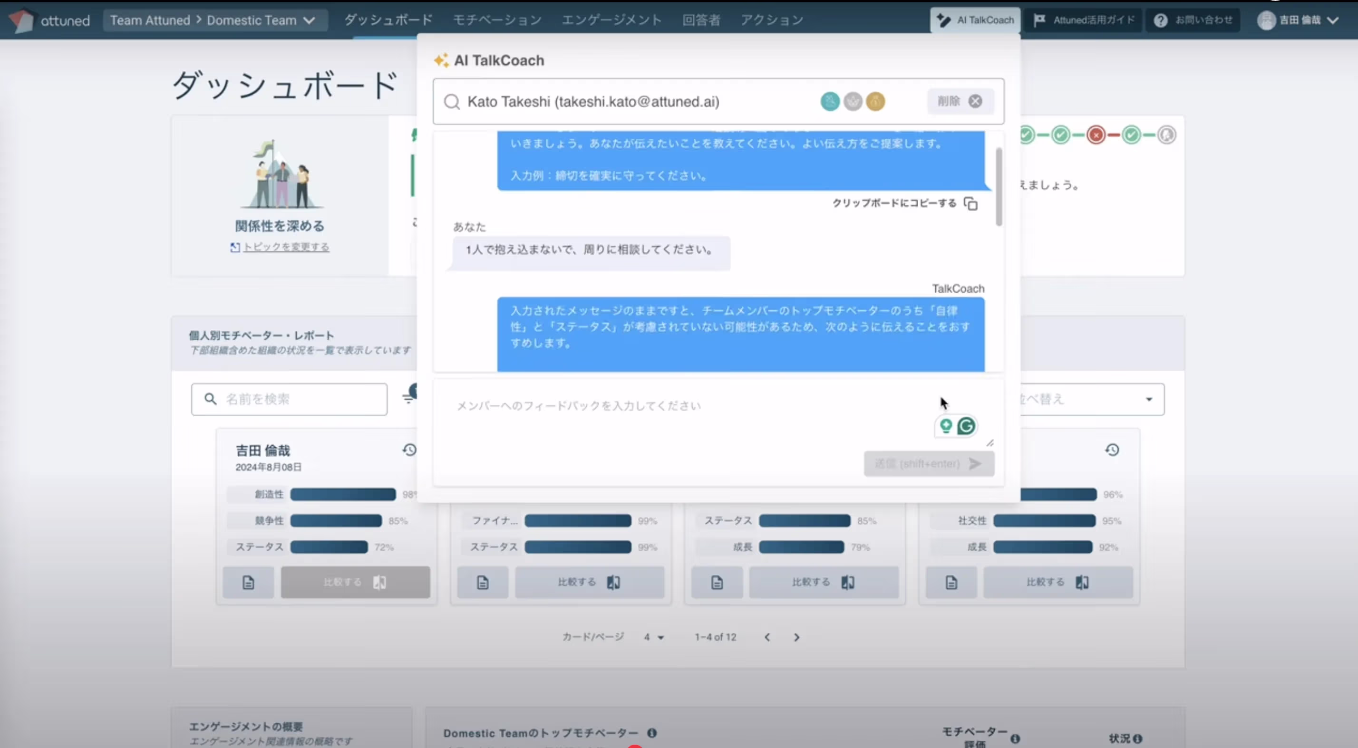Screen dimensions: 1358x748
Task: Open report icon on card with 社交性
Action: (951, 582)
